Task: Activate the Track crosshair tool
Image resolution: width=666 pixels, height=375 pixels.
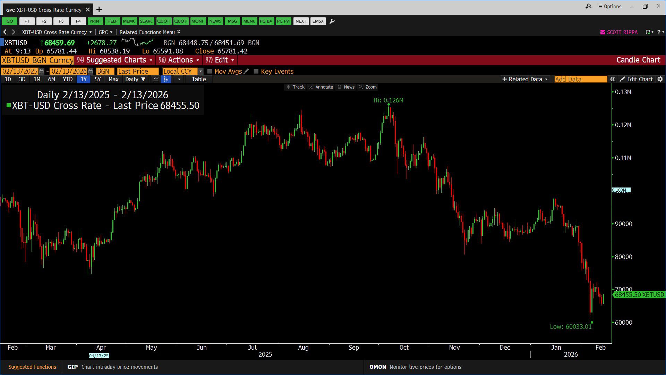Action: [295, 87]
